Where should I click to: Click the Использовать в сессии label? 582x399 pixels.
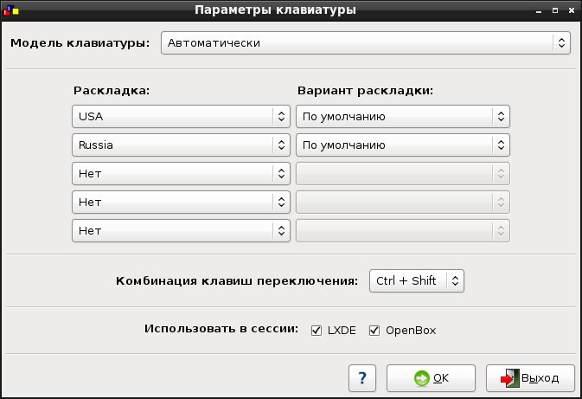[221, 329]
